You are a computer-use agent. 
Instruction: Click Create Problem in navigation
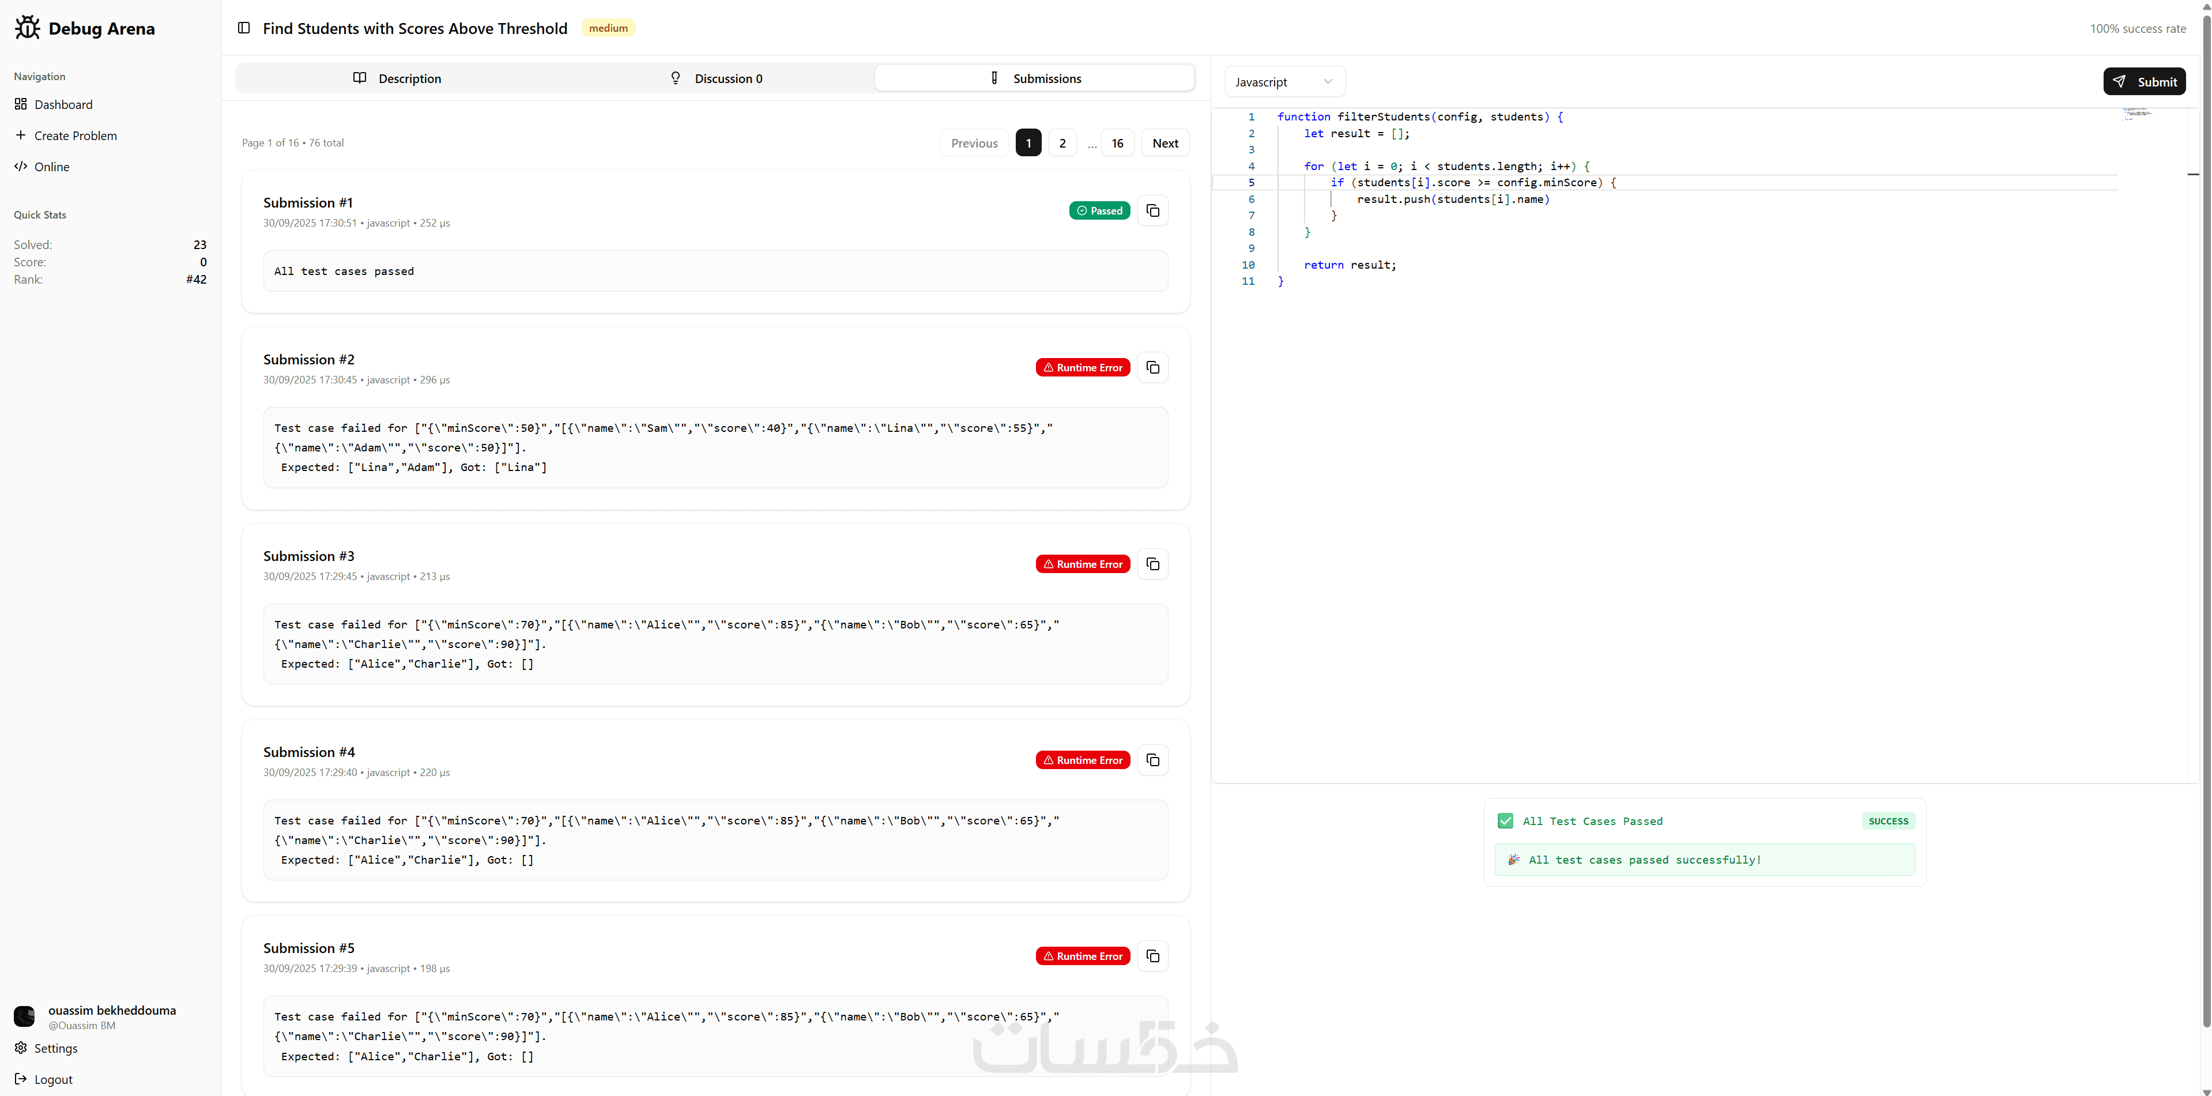pos(75,135)
